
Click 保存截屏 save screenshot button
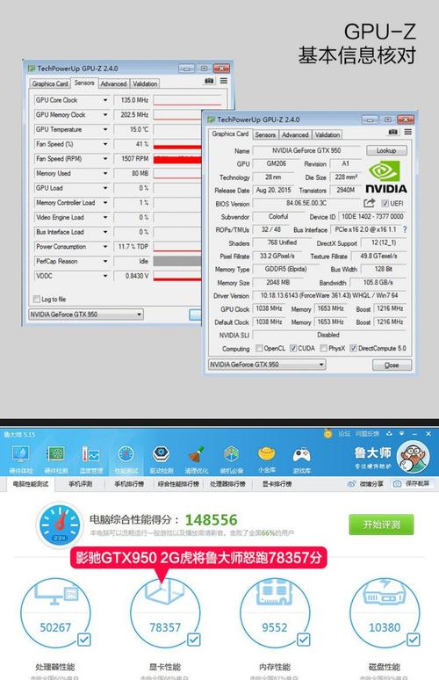point(412,483)
